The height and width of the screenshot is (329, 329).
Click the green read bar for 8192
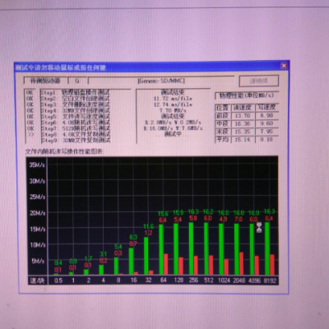267,248
